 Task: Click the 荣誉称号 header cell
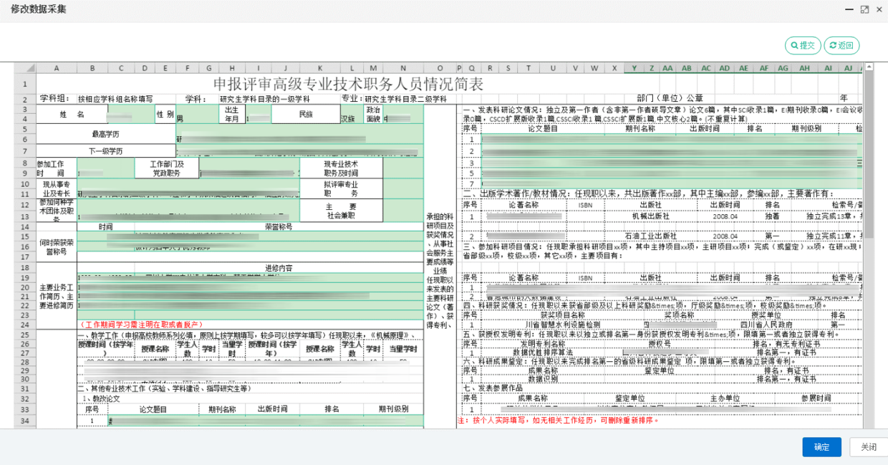279,226
